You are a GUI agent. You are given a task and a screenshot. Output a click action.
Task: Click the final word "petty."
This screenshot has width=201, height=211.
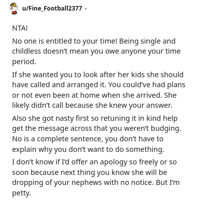pos(22,193)
